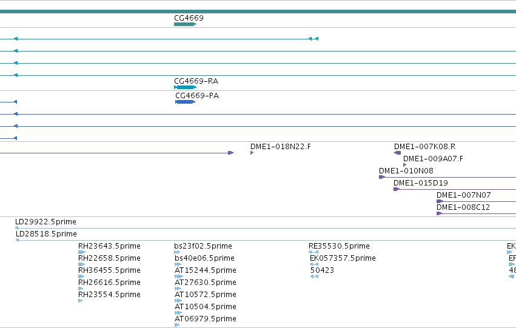
Task: Click the bs23f02.5prime label
Action: tap(203, 246)
